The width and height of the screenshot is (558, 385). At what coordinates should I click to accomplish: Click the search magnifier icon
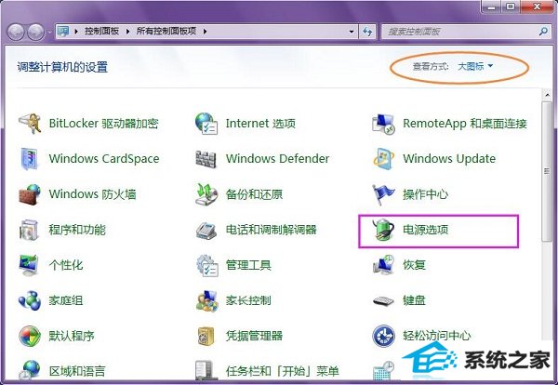coord(543,32)
